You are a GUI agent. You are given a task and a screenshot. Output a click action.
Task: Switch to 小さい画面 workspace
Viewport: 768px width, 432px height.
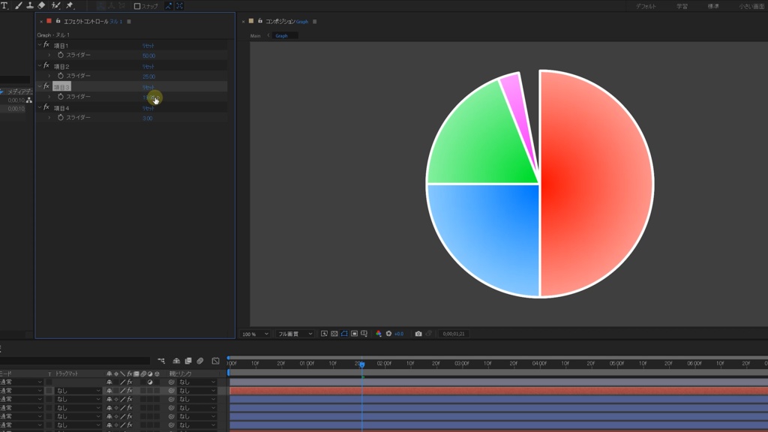[x=751, y=6]
